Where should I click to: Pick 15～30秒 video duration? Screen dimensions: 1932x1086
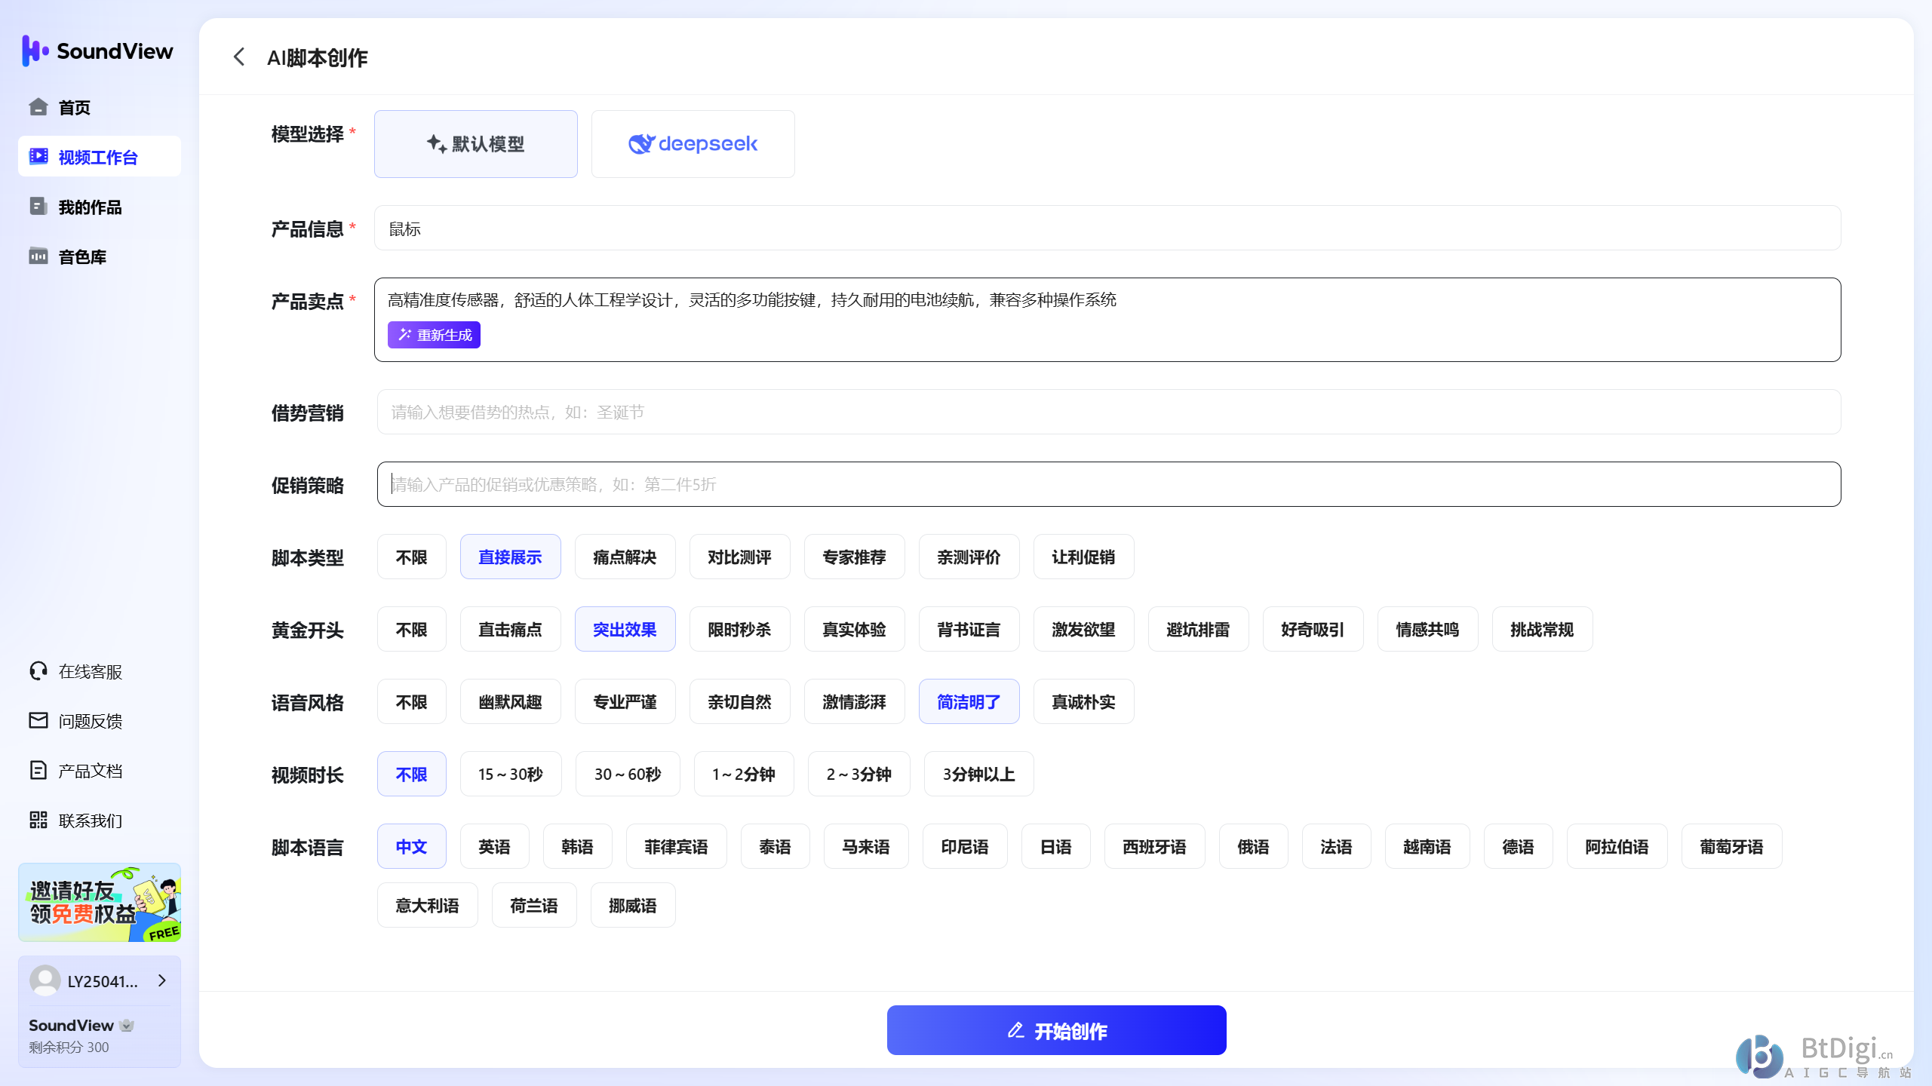(510, 775)
